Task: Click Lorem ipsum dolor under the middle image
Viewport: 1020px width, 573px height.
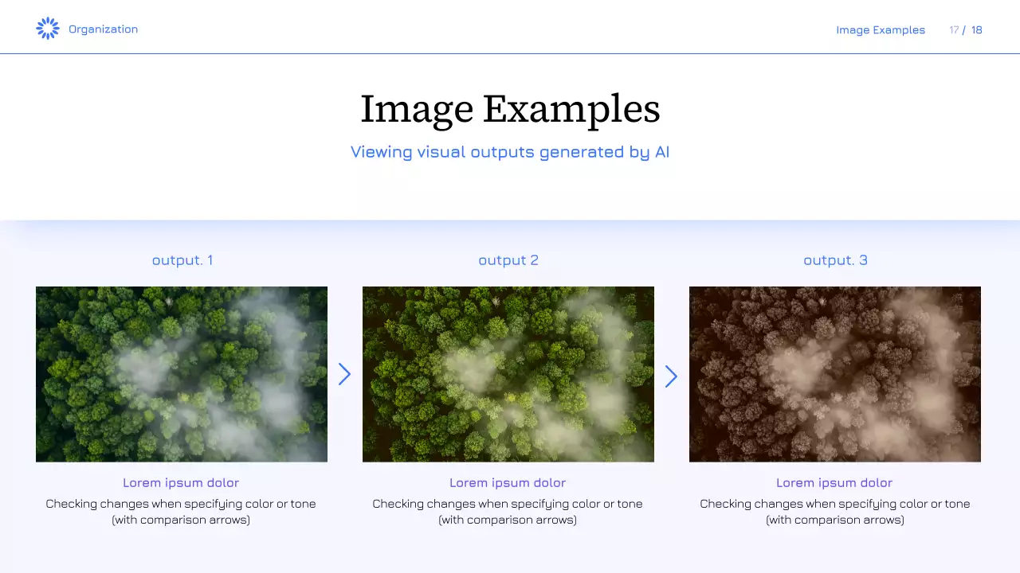Action: [508, 483]
